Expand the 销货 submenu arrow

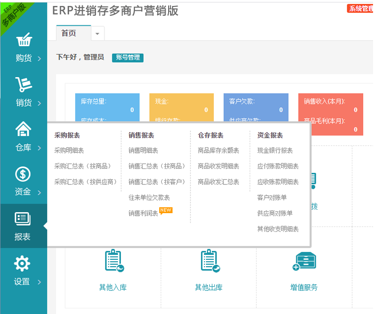point(39,103)
